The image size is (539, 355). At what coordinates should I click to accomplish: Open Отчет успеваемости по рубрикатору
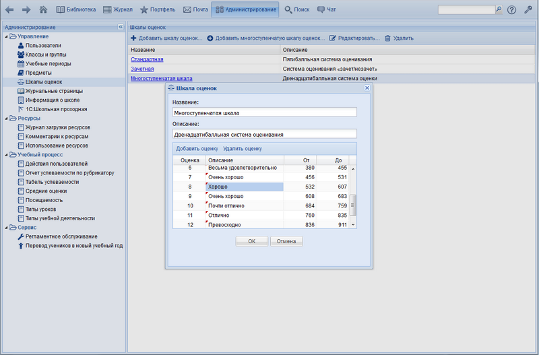(70, 173)
